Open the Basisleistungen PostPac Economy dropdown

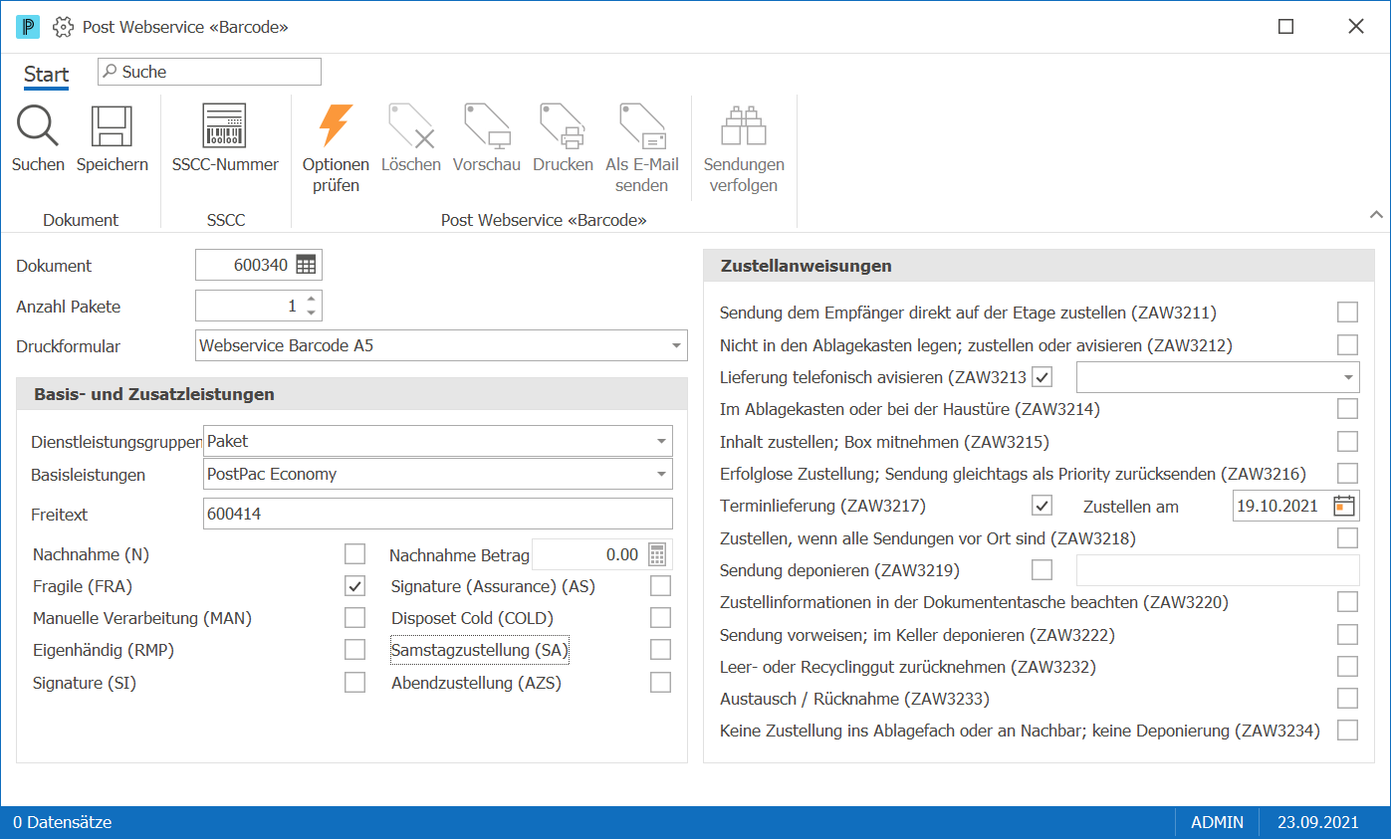pyautogui.click(x=662, y=474)
